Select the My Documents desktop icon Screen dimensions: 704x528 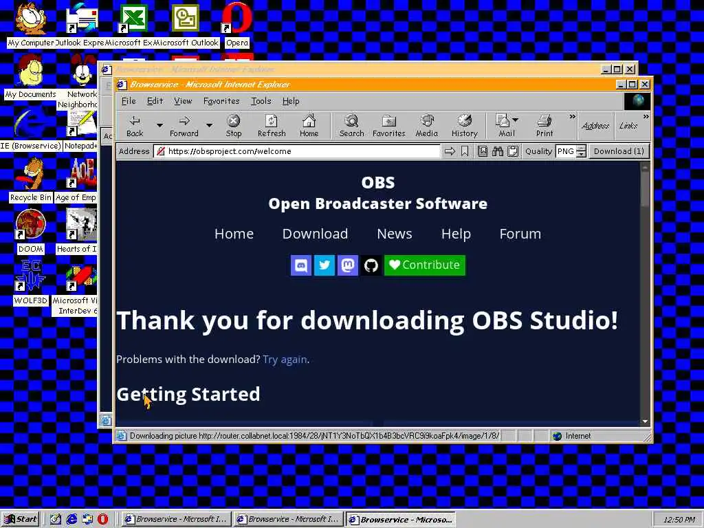click(x=30, y=76)
